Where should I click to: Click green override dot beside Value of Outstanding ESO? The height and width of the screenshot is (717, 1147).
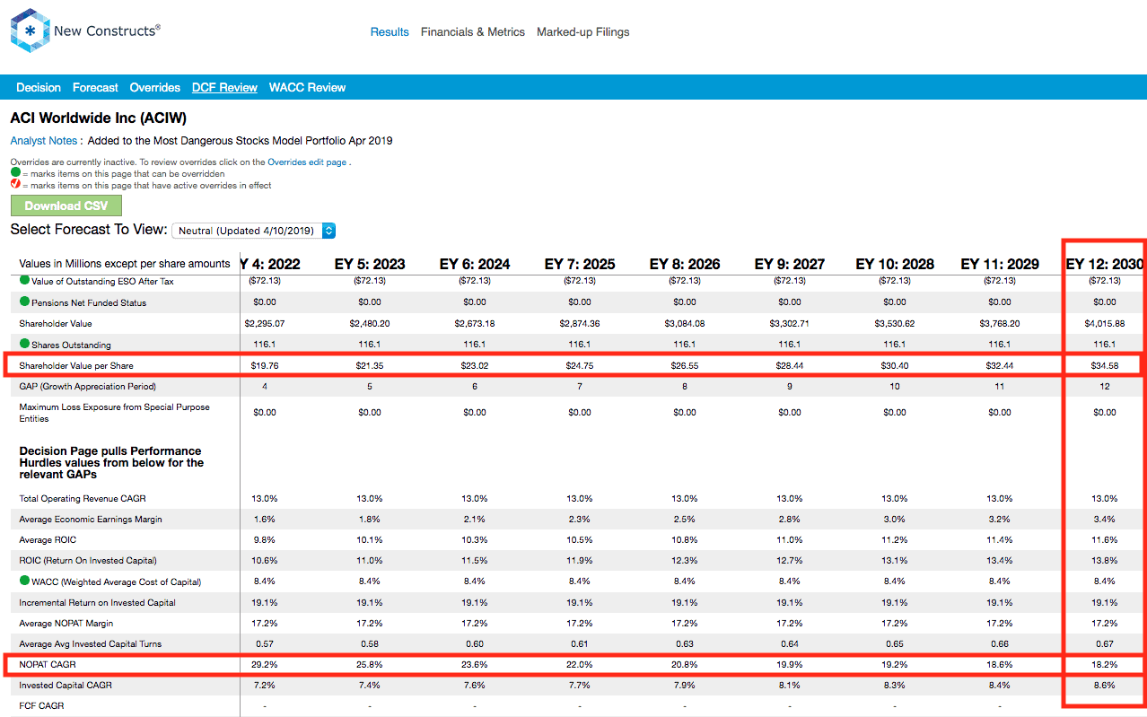pos(23,281)
